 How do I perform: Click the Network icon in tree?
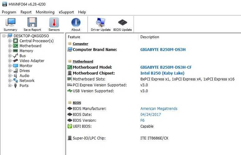[x=16, y=80]
